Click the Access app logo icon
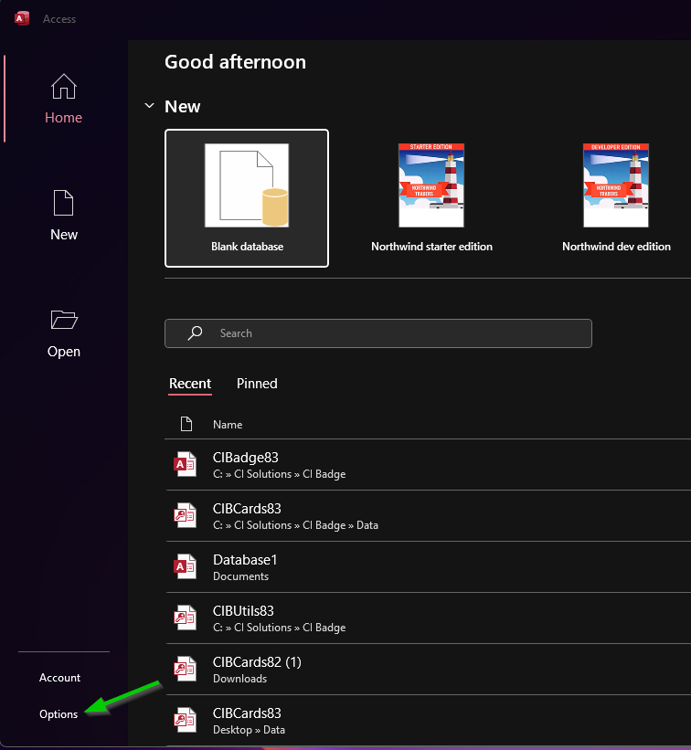691x750 pixels. point(22,18)
